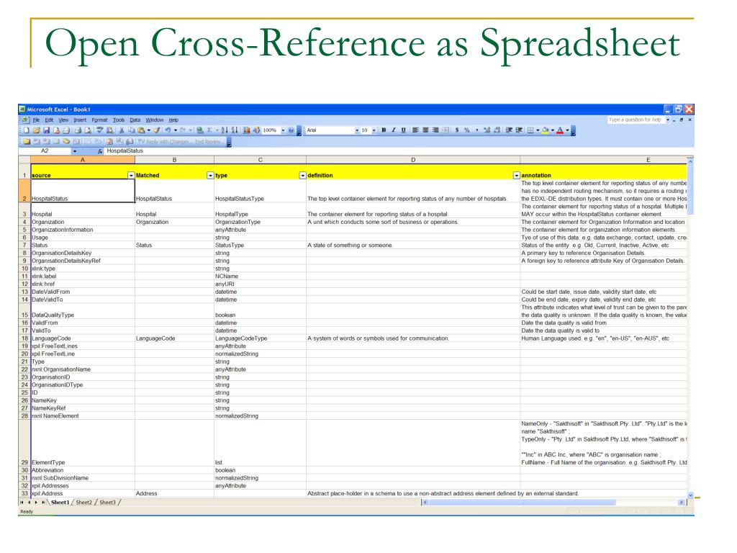The height and width of the screenshot is (553, 737).
Task: Click the horizontal scrollbar thumb
Action: [x=523, y=503]
